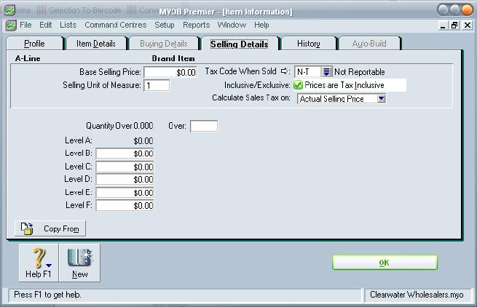Click the Brand Item heading text

[173, 58]
